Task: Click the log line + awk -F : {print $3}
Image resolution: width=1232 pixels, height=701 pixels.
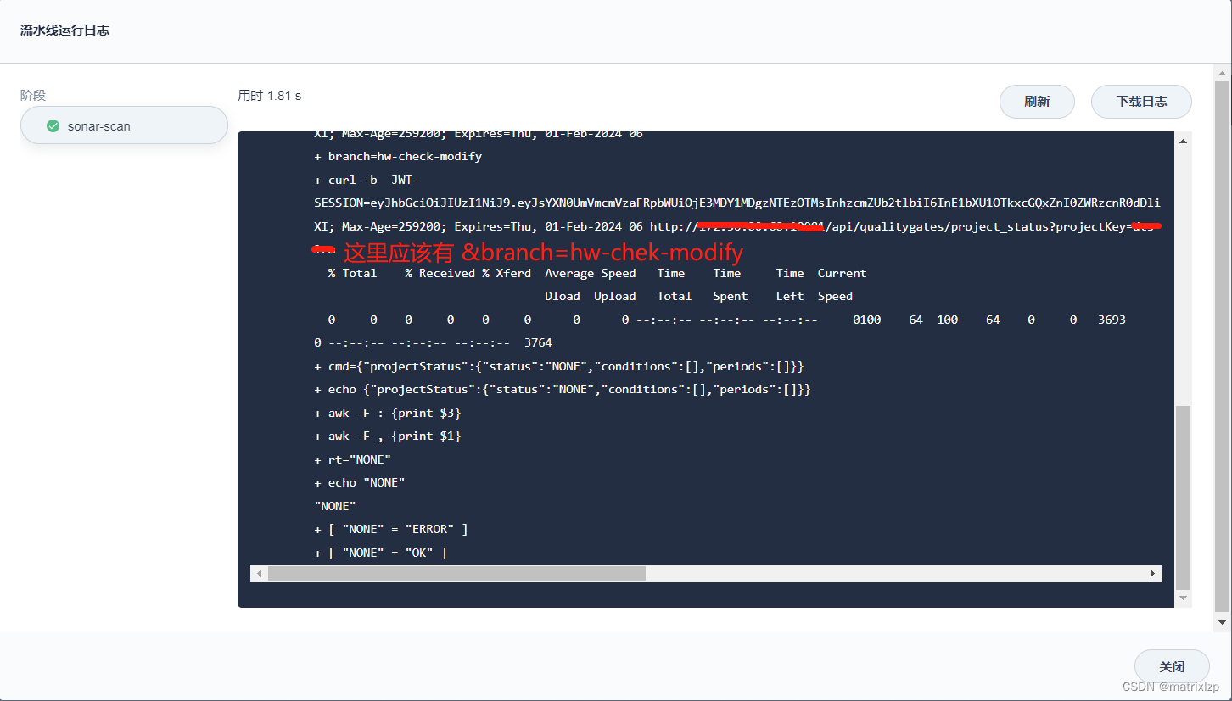Action: (x=388, y=414)
